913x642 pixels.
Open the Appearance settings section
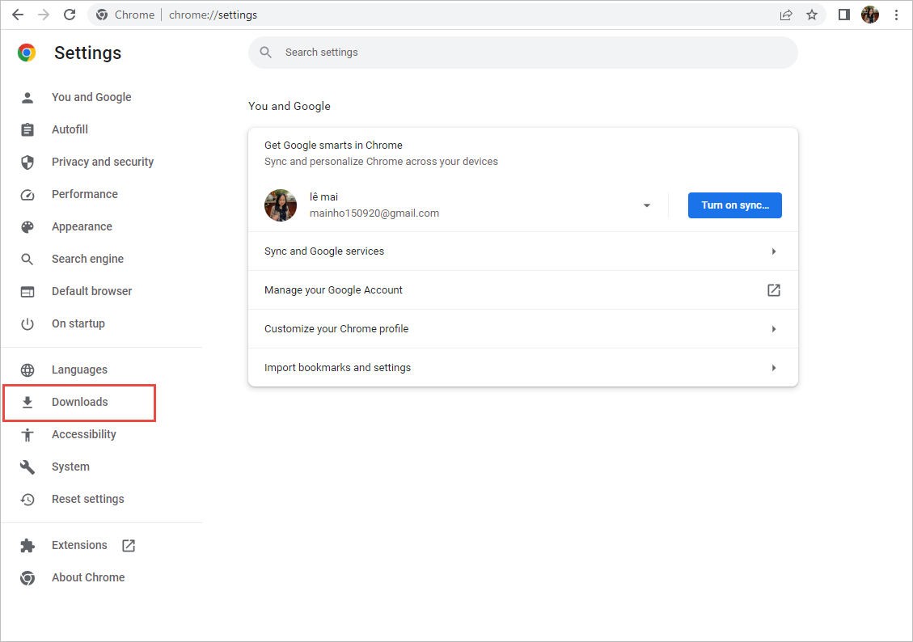click(82, 226)
